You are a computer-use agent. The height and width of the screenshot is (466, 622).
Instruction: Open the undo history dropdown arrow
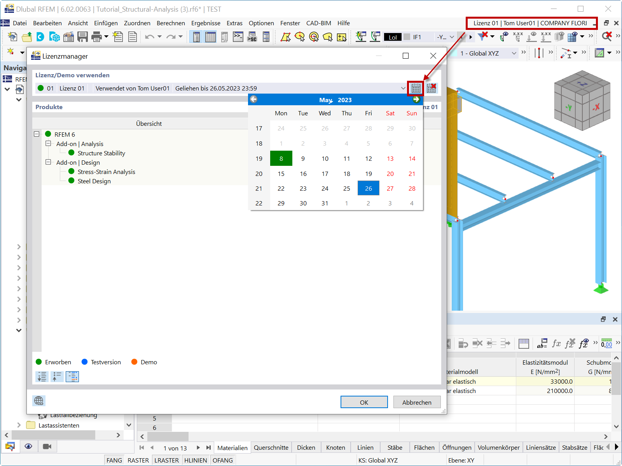pos(159,37)
